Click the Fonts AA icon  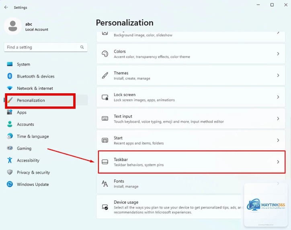pos(105,184)
